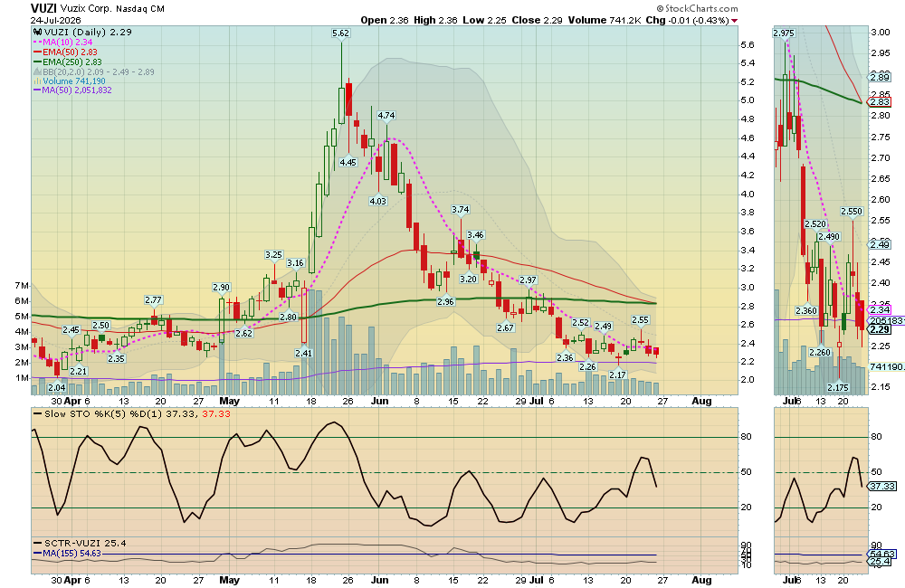Viewport: 905px width, 588px height.
Task: Click the 3.16 price annotation
Action: [296, 263]
